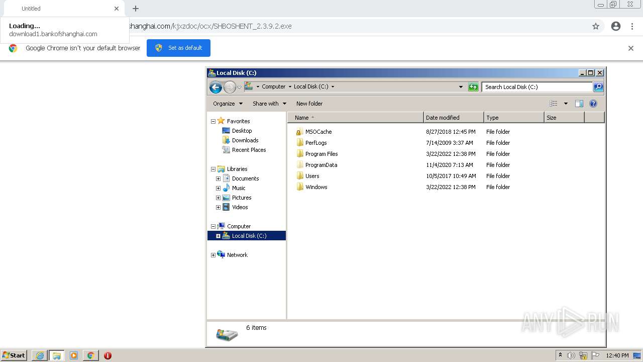
Task: Click the Explorer help icon
Action: pos(593,104)
